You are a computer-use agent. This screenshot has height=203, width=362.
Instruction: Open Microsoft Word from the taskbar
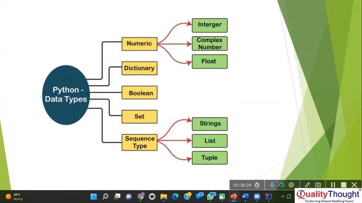pyautogui.click(x=245, y=197)
